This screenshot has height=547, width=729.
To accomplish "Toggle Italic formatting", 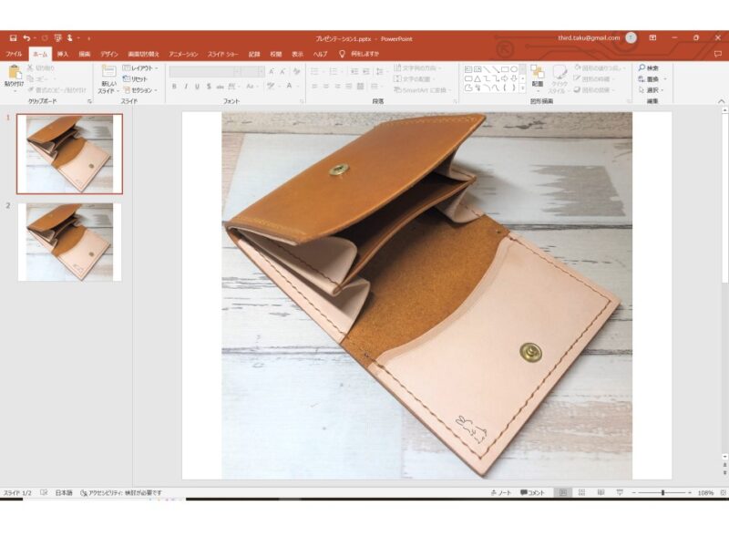I will [x=186, y=87].
